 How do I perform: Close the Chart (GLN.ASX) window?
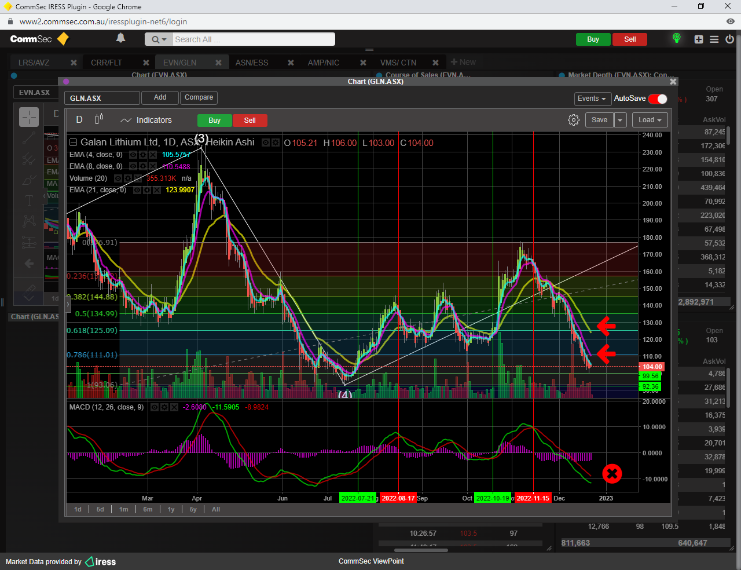(673, 82)
